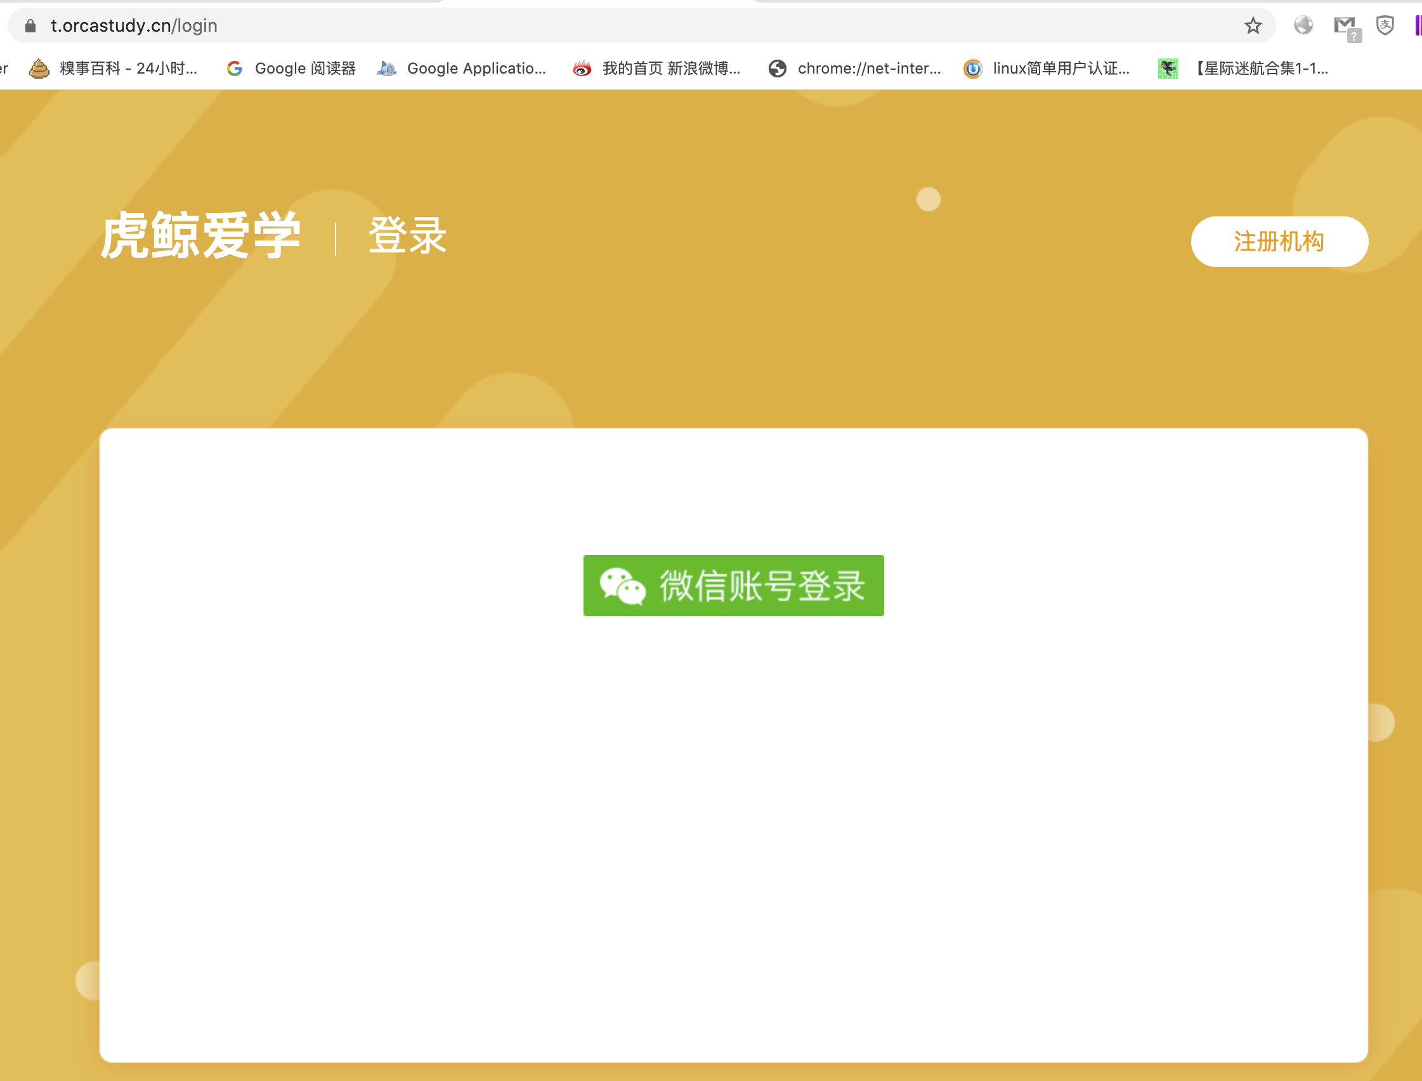Open the 星际迷航合集 bookmark
This screenshot has width=1422, height=1081.
1243,69
